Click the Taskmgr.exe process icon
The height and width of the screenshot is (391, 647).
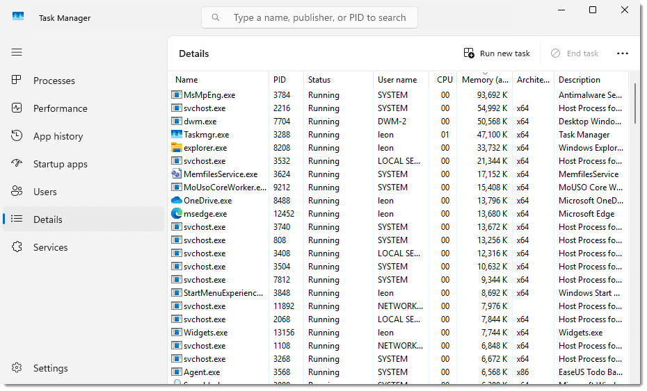click(x=177, y=134)
